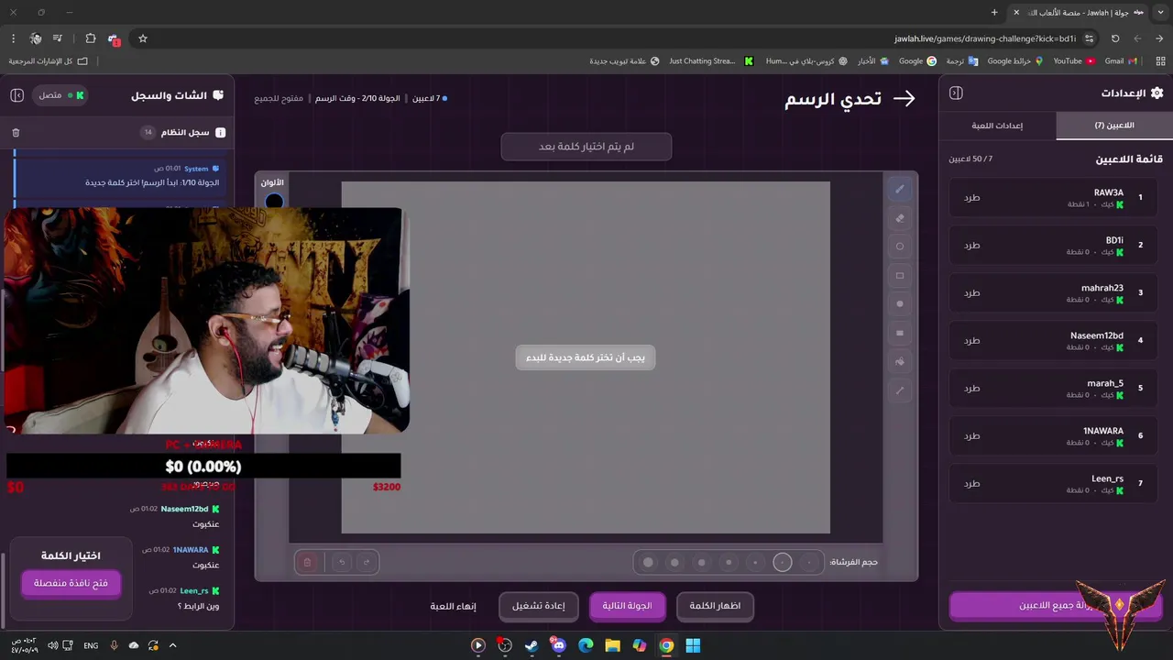Collapse the الإعدادات settings panel

pos(956,93)
